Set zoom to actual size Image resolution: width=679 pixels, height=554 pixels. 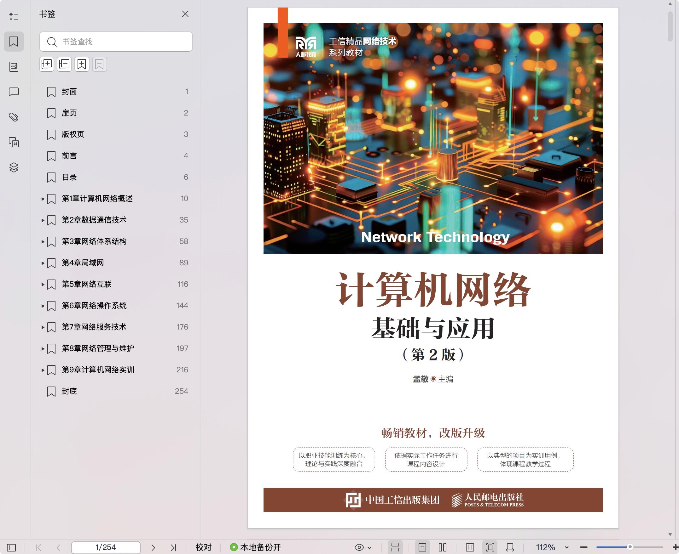coord(470,548)
